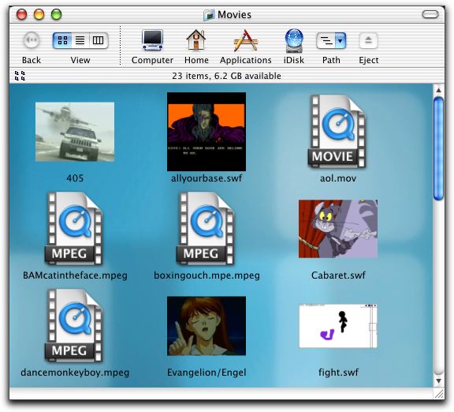Click the 'dancemonkeyboy.mpeg' file name
The height and width of the screenshot is (412, 454).
tap(75, 373)
